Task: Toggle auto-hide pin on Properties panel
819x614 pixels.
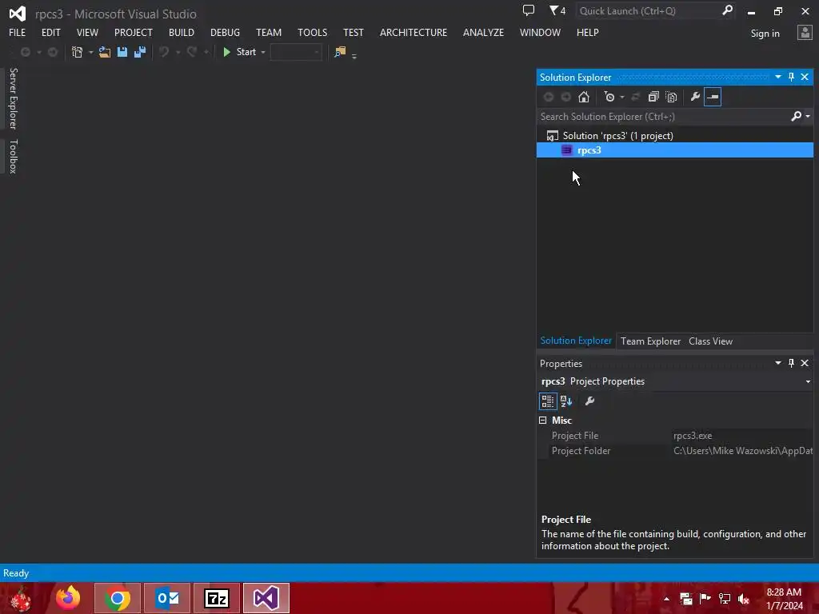Action: [791, 363]
